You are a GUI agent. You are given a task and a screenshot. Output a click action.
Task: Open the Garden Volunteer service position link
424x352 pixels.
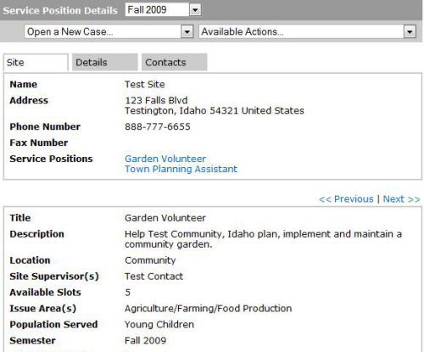(165, 159)
